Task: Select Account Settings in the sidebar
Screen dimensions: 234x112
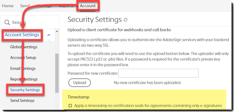Action: click(x=22, y=35)
